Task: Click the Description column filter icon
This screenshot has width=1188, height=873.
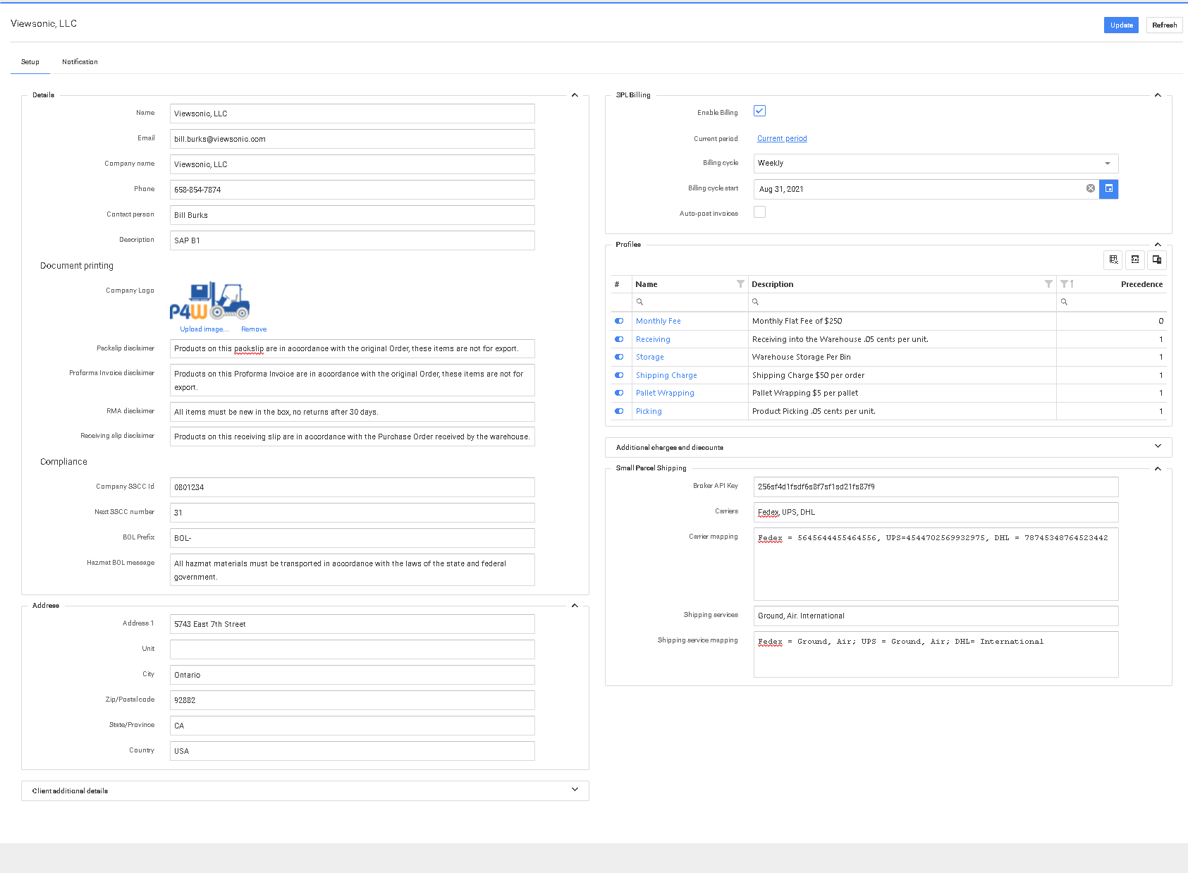Action: [x=1048, y=284]
